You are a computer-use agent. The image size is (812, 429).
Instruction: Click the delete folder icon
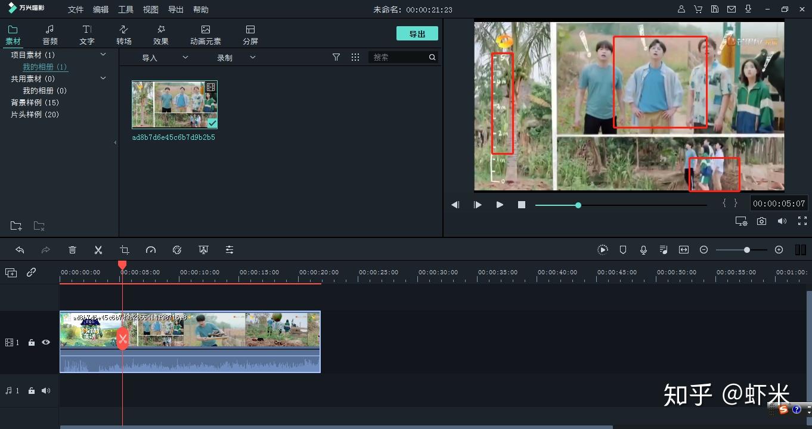tap(39, 226)
